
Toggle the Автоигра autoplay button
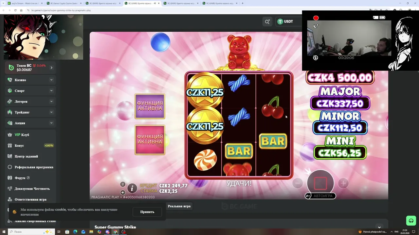click(x=320, y=196)
